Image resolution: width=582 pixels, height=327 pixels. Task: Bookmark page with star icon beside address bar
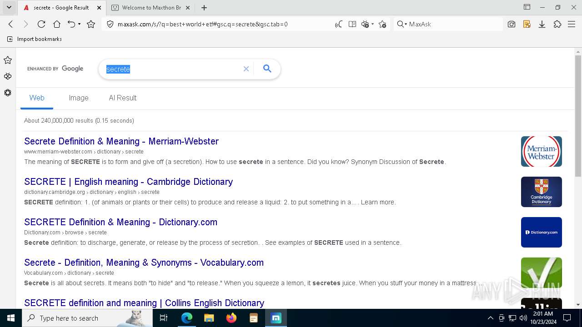pyautogui.click(x=91, y=24)
